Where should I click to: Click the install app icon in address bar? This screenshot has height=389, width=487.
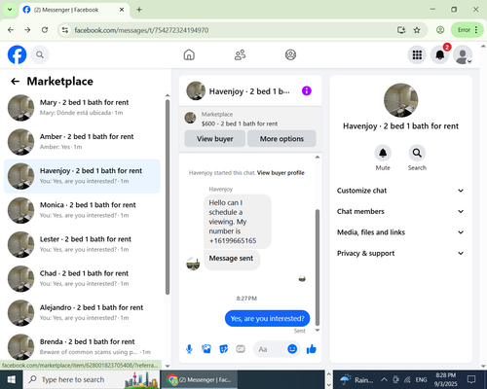coord(401,30)
